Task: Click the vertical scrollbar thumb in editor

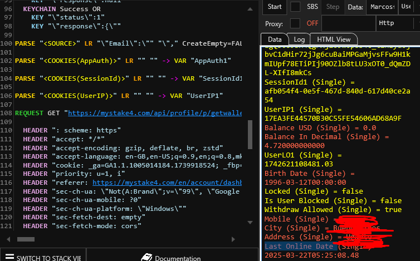Action: click(250, 134)
